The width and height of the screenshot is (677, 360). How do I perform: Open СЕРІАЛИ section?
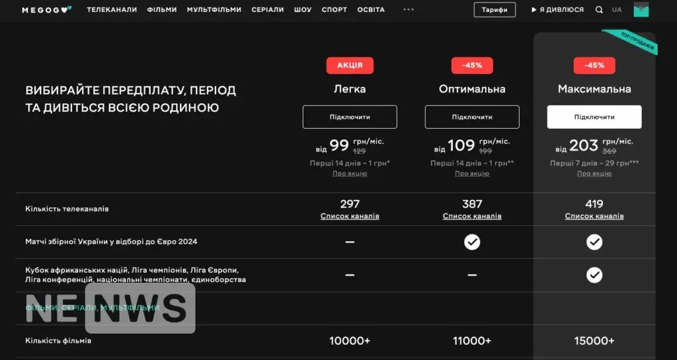tap(268, 9)
